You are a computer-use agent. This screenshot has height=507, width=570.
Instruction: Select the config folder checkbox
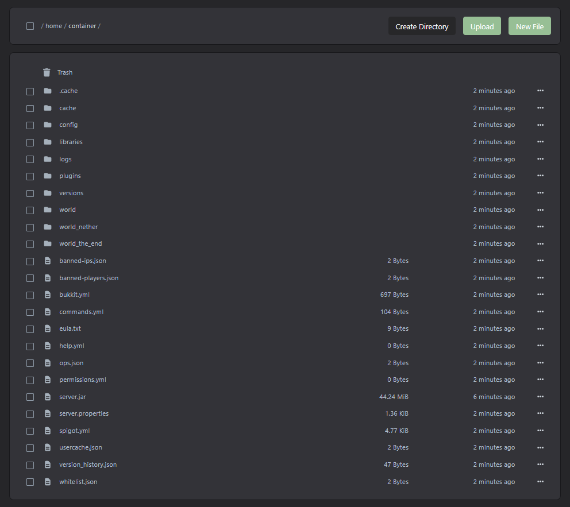[30, 125]
